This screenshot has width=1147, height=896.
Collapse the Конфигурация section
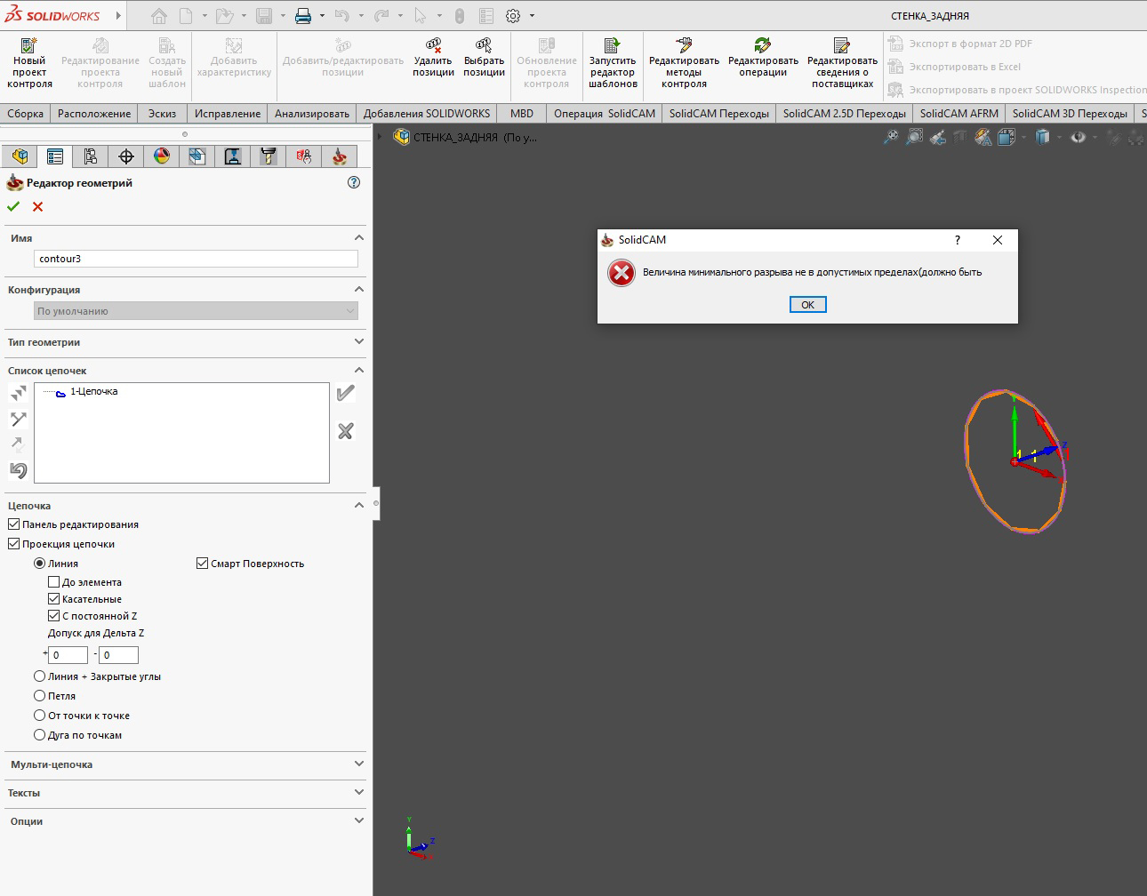pyautogui.click(x=359, y=290)
